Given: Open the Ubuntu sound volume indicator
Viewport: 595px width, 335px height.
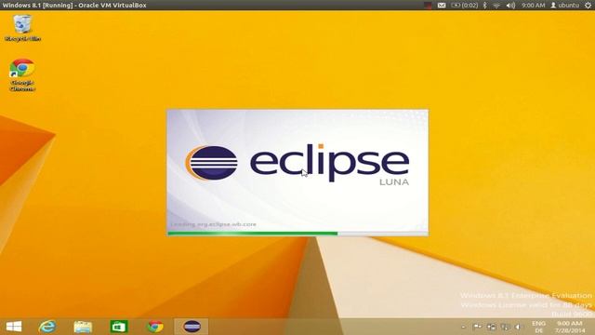Looking at the screenshot, I should pos(510,6).
